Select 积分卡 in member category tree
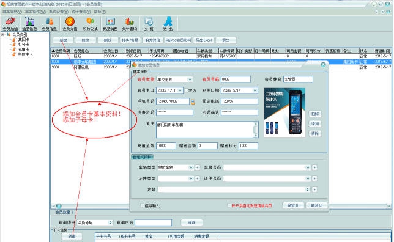The image size is (394, 242). (23, 45)
